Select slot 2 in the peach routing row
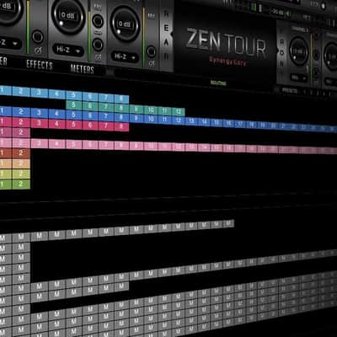The image size is (337, 337). pyautogui.click(x=21, y=163)
